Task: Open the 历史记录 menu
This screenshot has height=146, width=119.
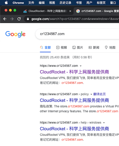Action: click(x=65, y=3)
